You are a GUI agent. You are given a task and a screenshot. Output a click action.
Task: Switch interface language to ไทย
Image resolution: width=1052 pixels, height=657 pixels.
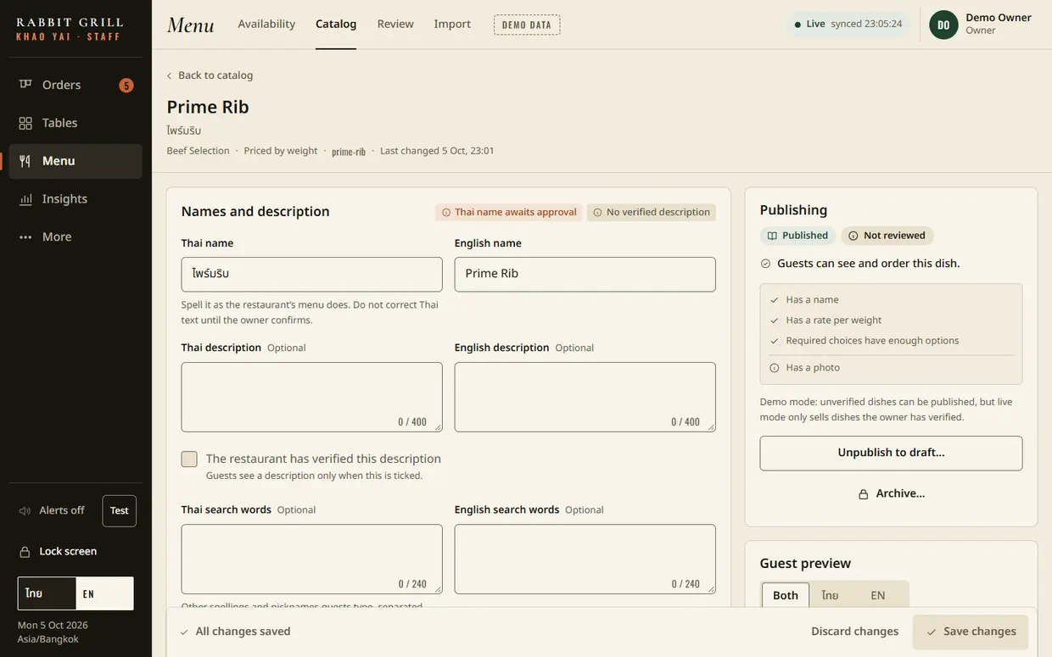pyautogui.click(x=47, y=593)
